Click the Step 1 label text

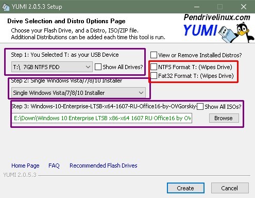click(x=65, y=55)
